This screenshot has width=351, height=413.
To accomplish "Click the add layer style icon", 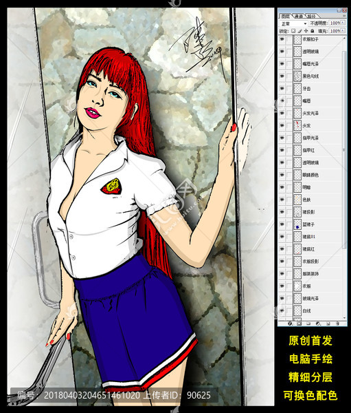I will pos(291,323).
